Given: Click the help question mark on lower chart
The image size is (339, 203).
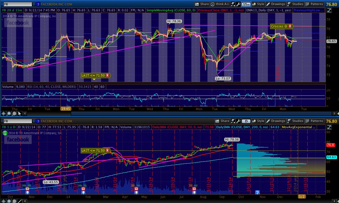Looking at the screenshot, I should (257, 192).
